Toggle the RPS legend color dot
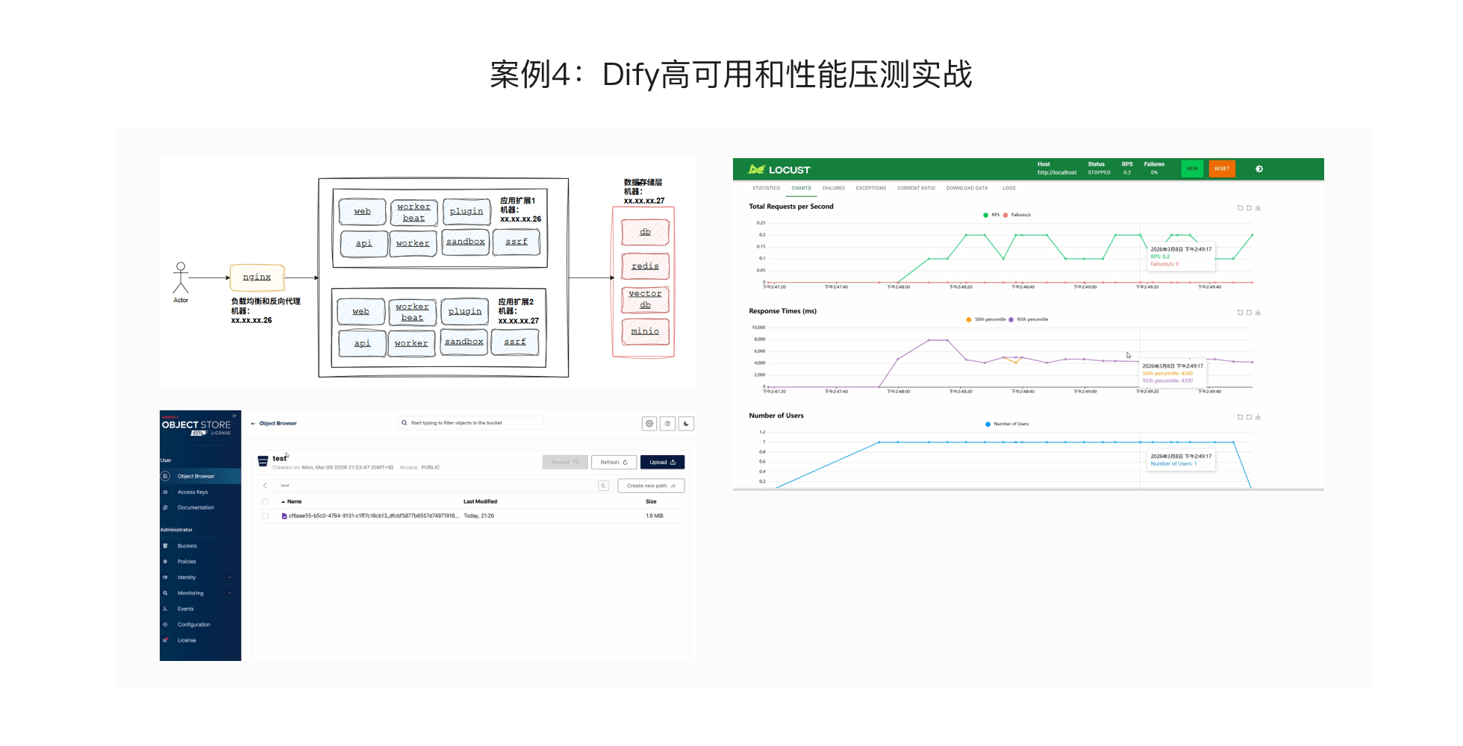This screenshot has width=1463, height=746. pos(985,215)
